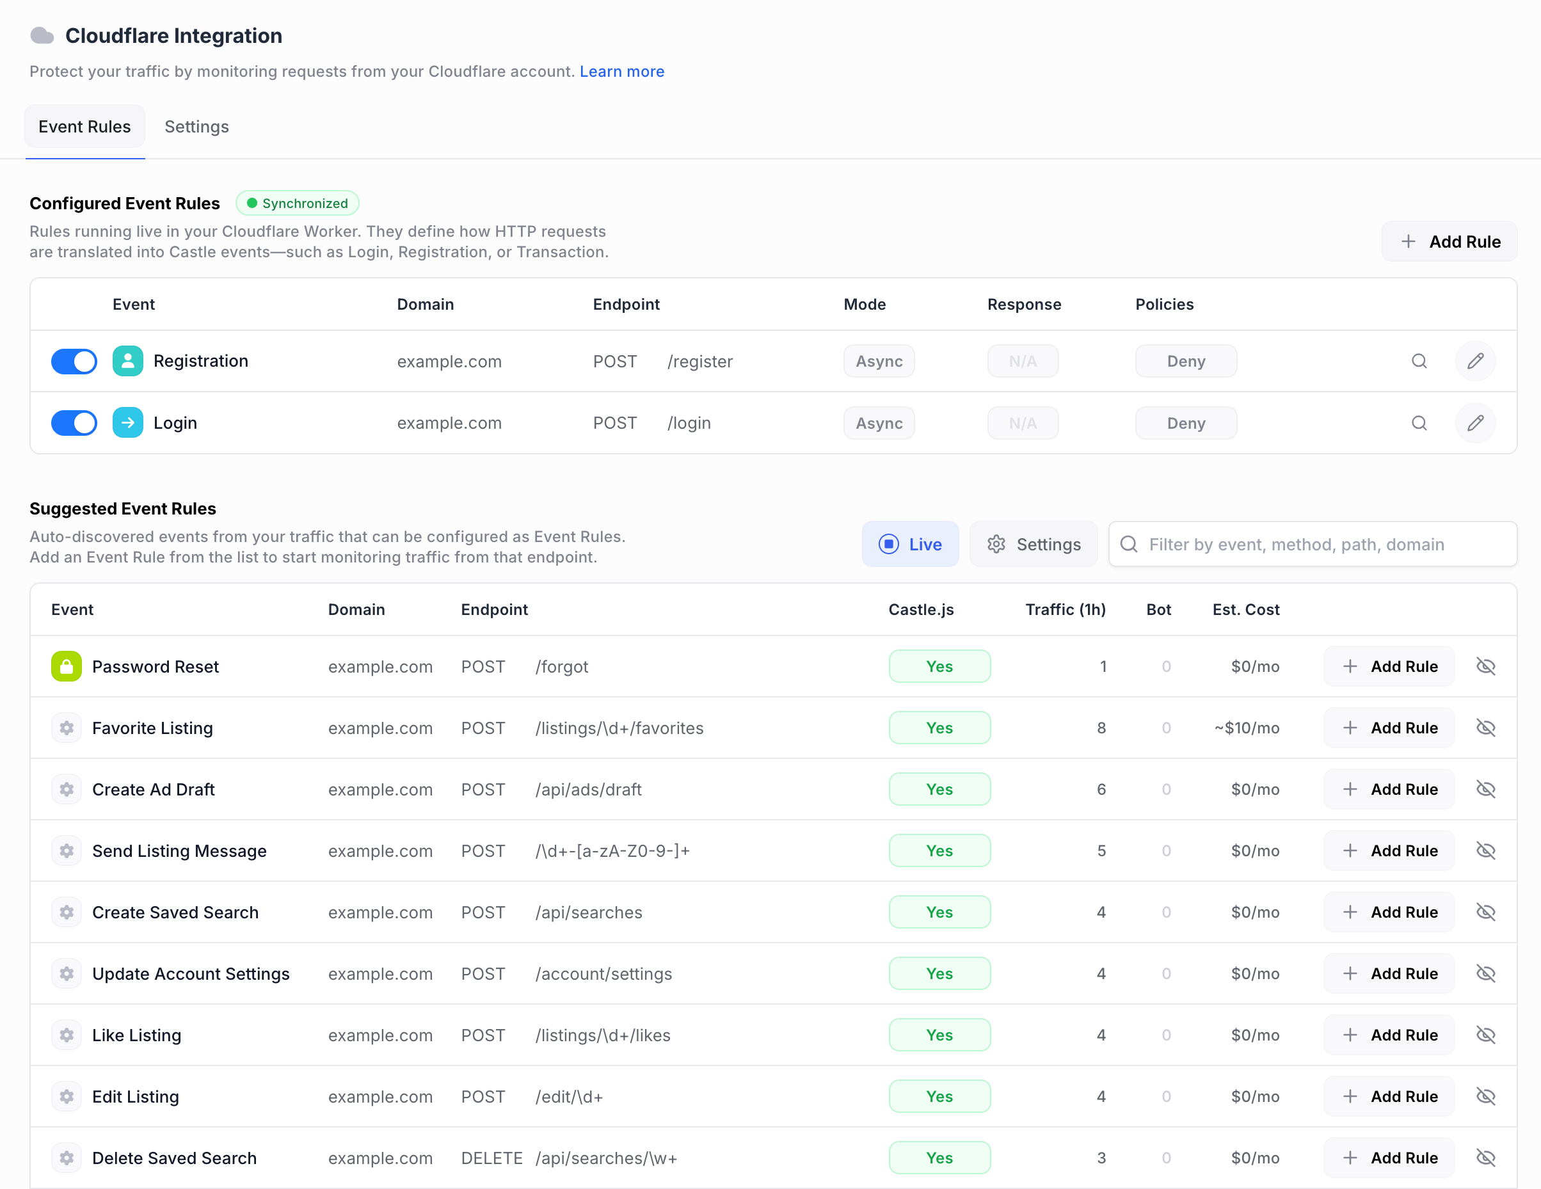Screen dimensions: 1541x1189
Task: Click the N/A response badge for Registration
Action: [1023, 362]
